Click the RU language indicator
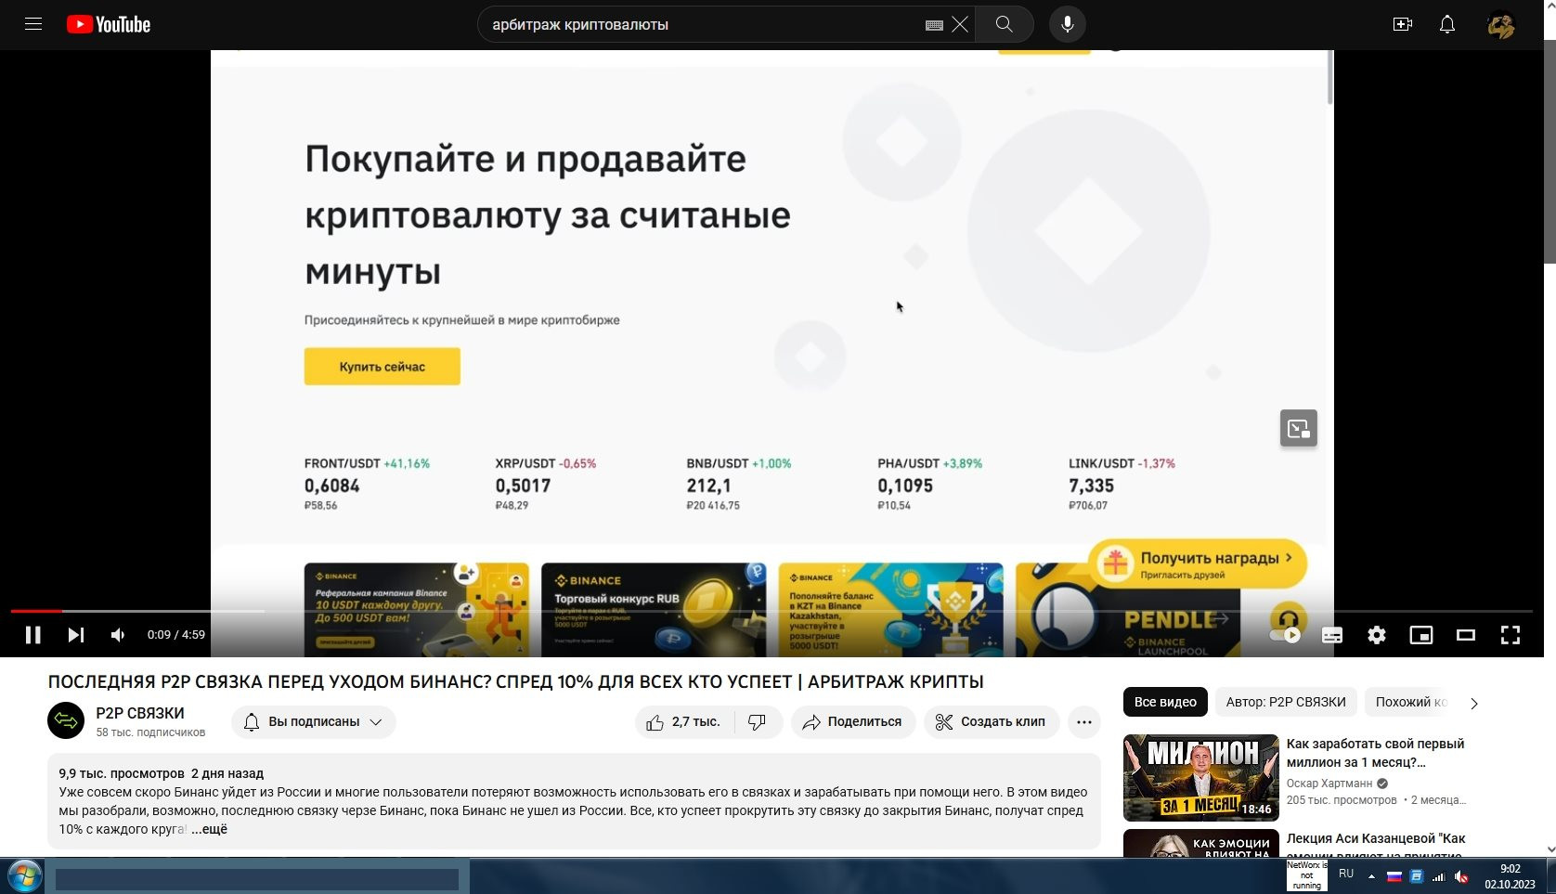The height and width of the screenshot is (894, 1556). pyautogui.click(x=1346, y=874)
